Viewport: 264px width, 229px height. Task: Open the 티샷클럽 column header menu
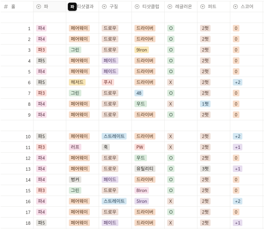click(x=148, y=7)
